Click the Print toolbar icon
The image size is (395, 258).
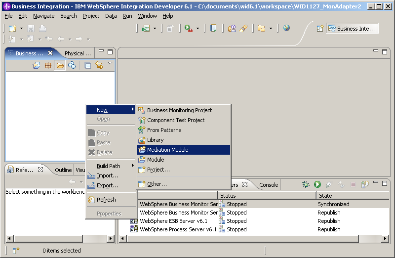pyautogui.click(x=42, y=28)
